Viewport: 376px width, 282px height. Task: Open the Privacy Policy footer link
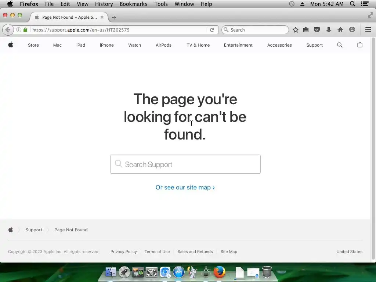click(x=123, y=252)
